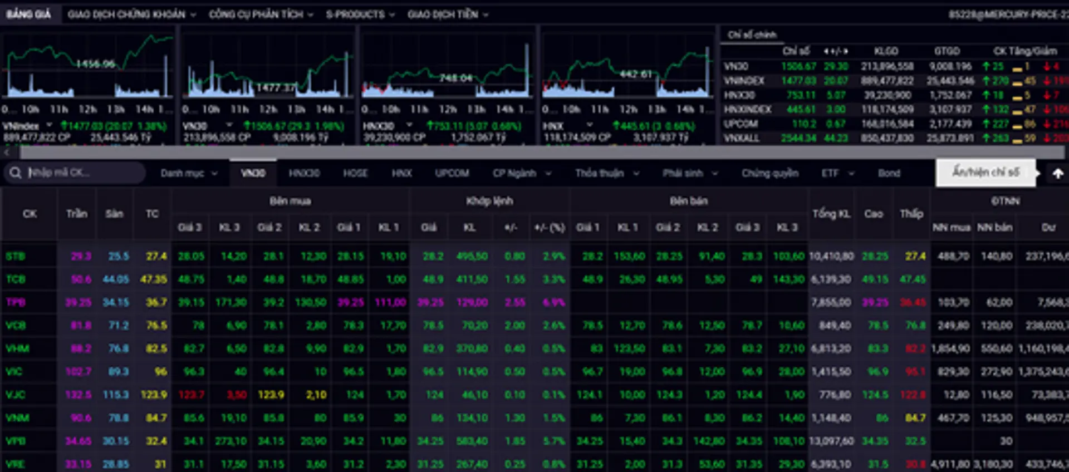Click the VNXALL row in index table
Screen dimensions: 1069x472
895,137
